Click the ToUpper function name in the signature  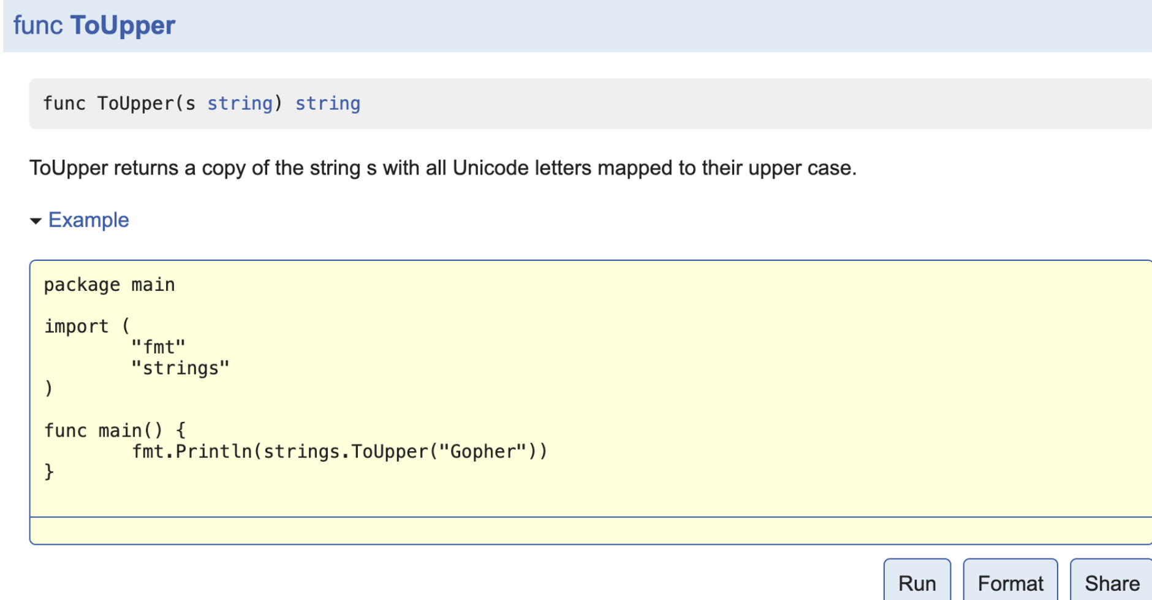coord(136,103)
